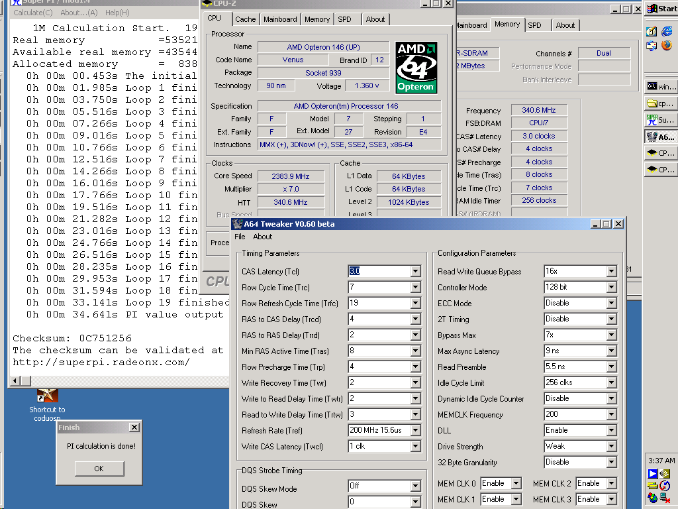
Task: Click OK in the Finish dialog
Action: pyautogui.click(x=99, y=469)
